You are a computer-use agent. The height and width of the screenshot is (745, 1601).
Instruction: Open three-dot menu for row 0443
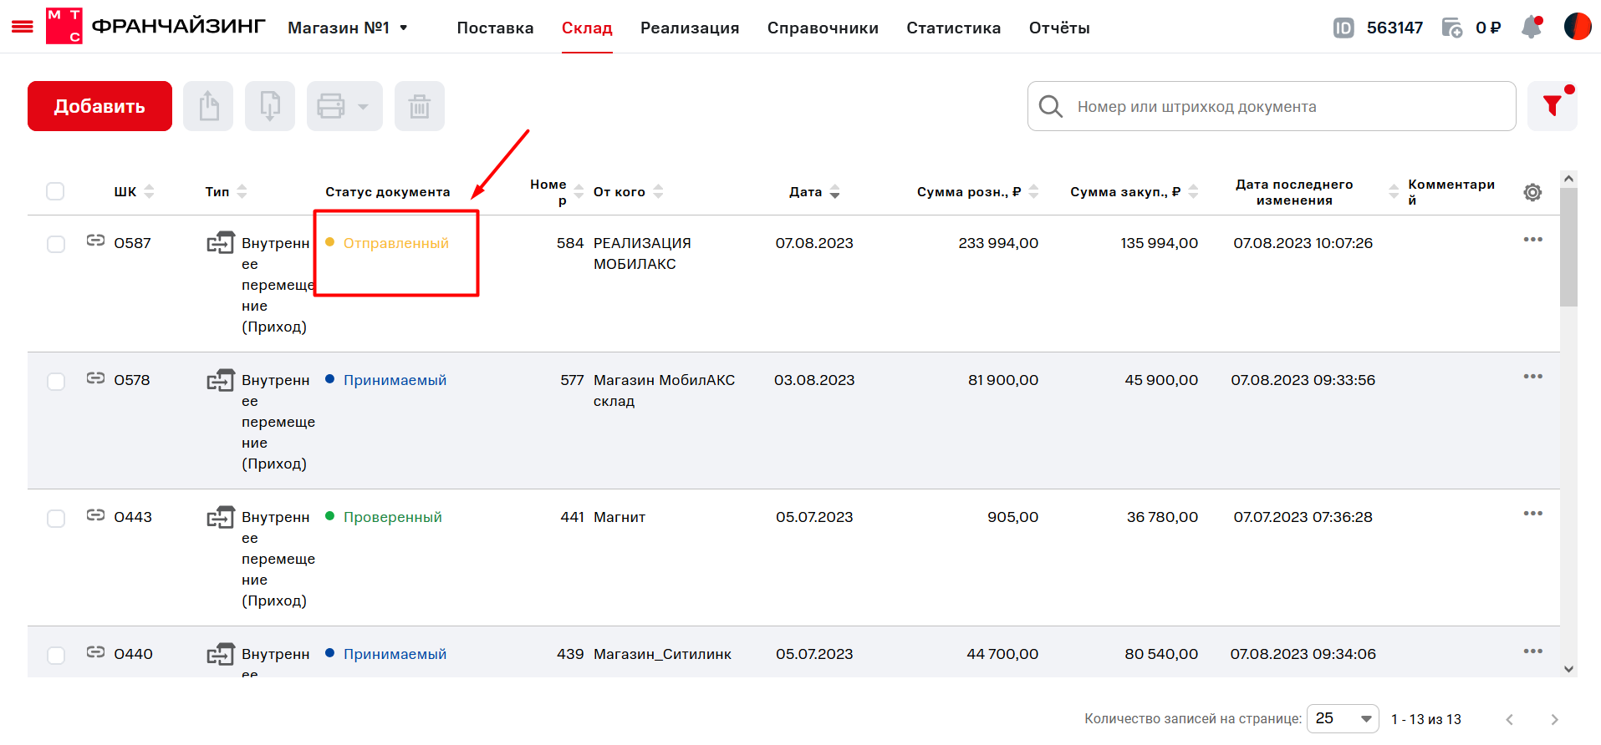[1532, 514]
